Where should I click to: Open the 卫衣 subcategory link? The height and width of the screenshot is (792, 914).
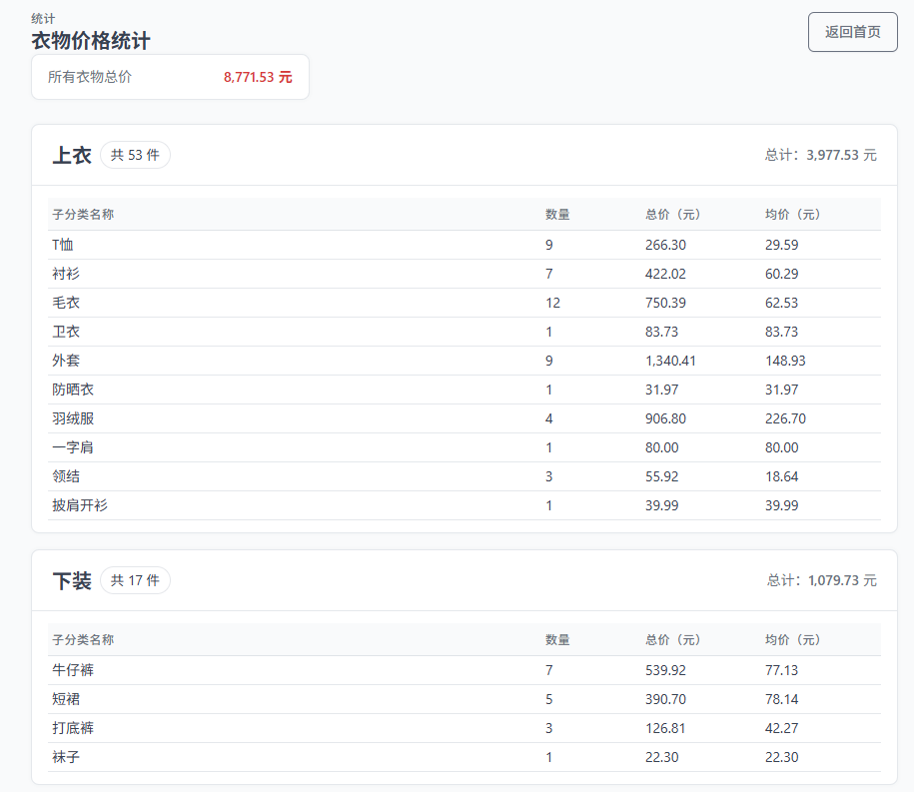(65, 331)
